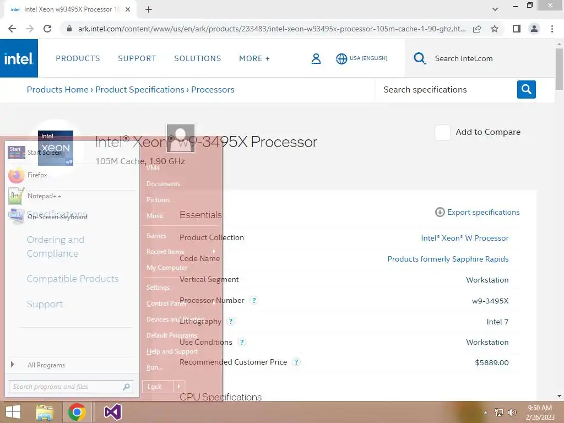This screenshot has height=423, width=564.
Task: Reload the page
Action: tap(47, 29)
